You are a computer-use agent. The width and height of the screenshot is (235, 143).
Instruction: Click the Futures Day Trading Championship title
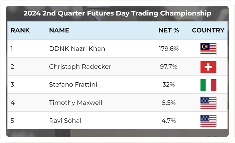[x=117, y=14]
